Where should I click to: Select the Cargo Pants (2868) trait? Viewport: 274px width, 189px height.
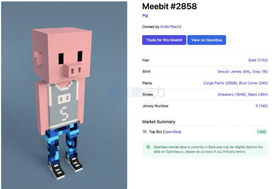[x=220, y=83]
